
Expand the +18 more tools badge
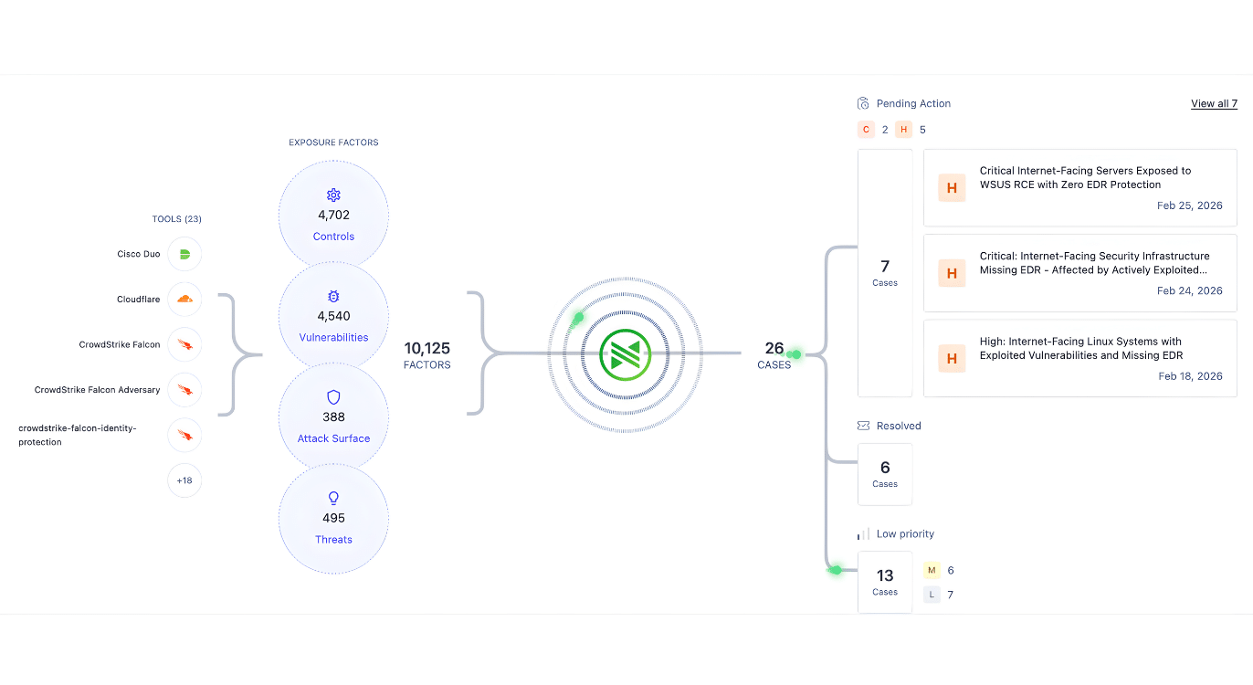[x=184, y=480]
